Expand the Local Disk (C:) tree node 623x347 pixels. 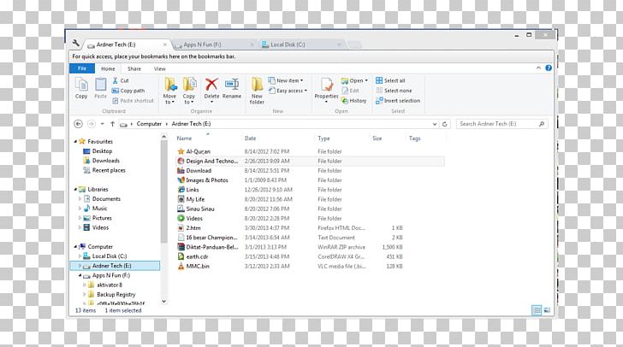[x=81, y=256]
